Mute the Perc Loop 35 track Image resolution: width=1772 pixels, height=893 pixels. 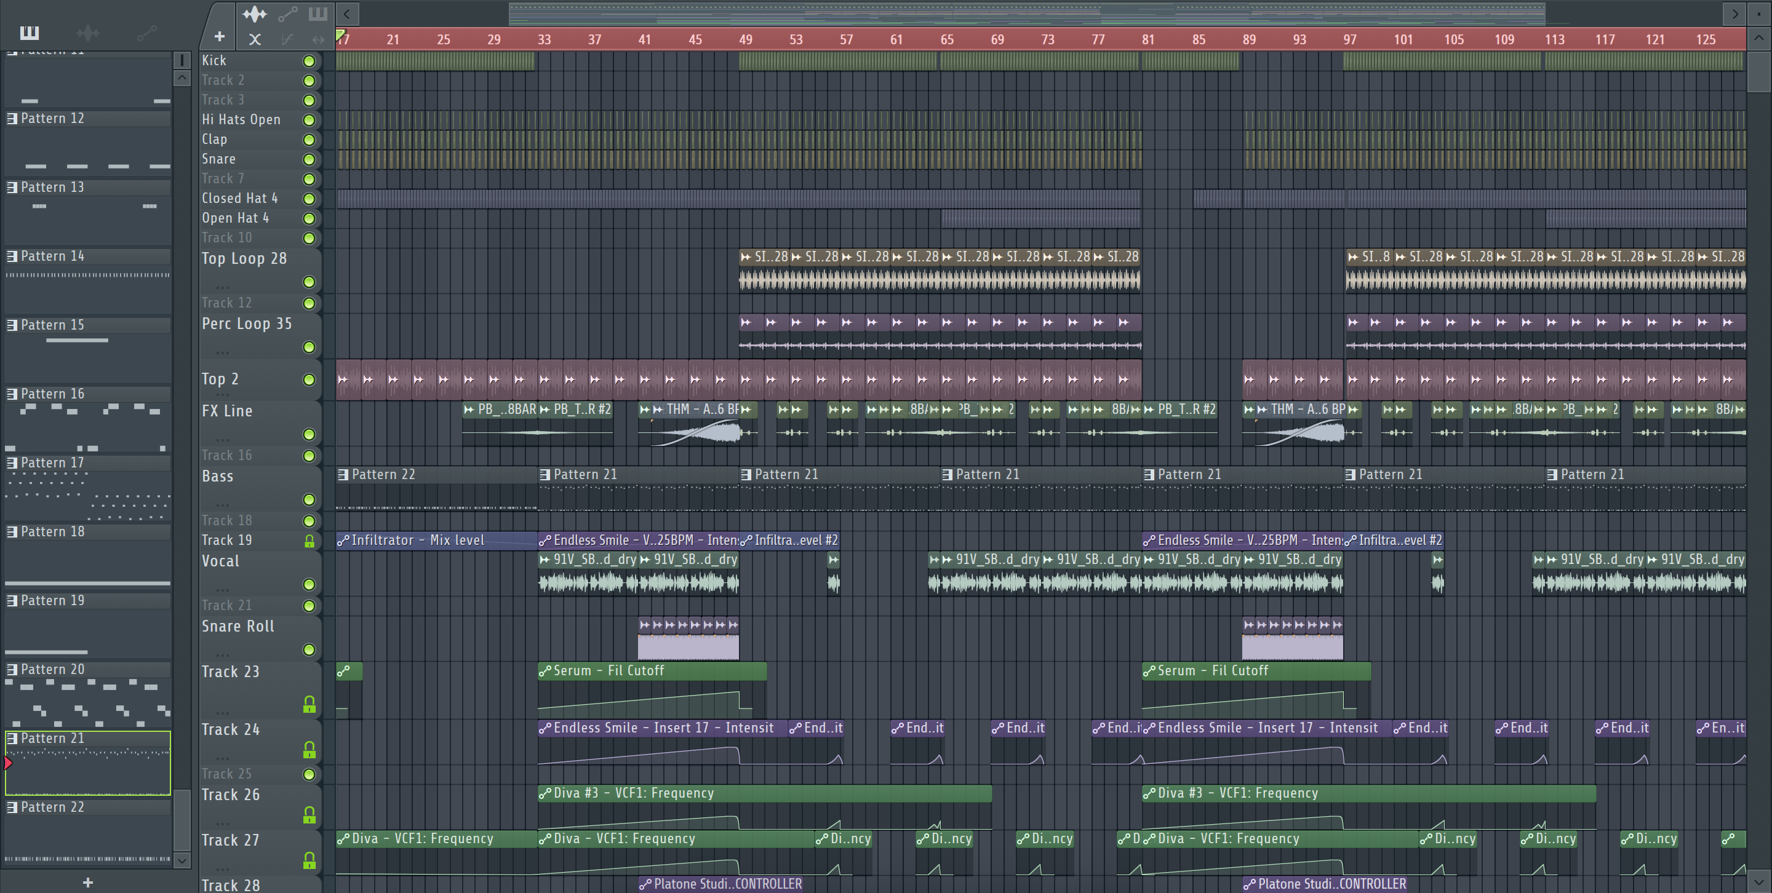309,347
